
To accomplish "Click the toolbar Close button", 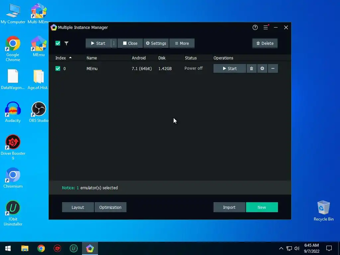I will click(x=130, y=43).
